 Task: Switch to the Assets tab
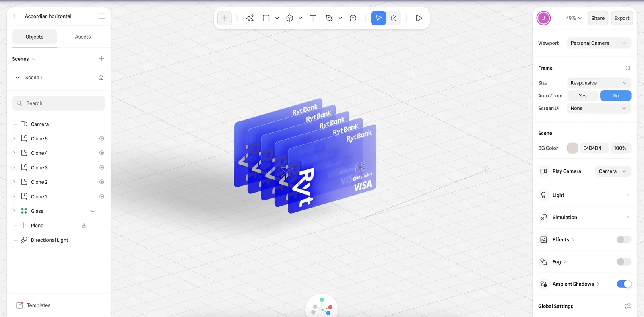tap(83, 37)
